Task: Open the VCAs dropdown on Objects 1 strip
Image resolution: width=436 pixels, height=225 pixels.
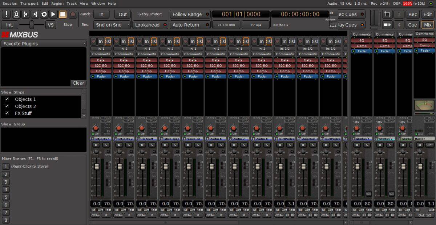Action: (x=94, y=215)
